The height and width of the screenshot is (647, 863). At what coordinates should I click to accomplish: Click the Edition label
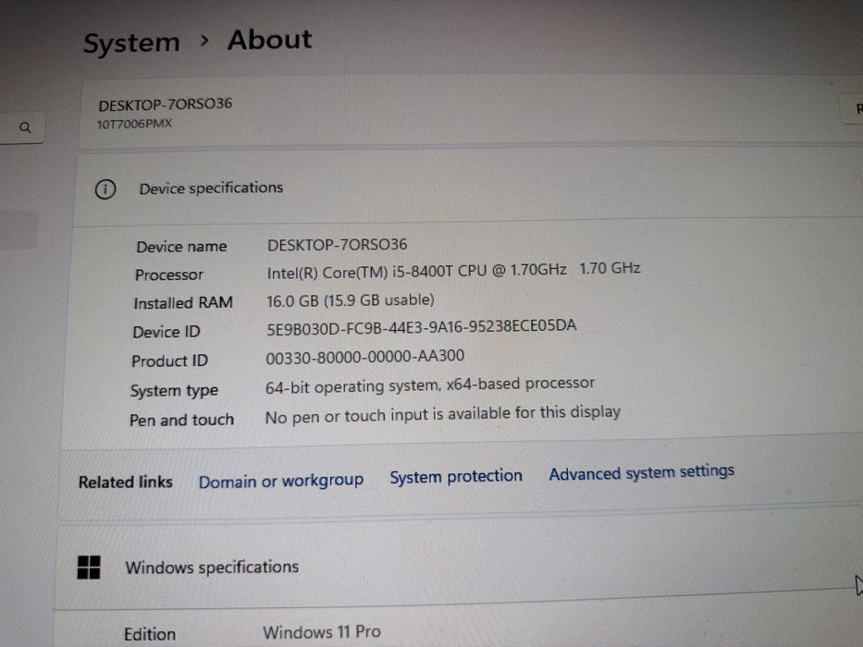coord(150,634)
